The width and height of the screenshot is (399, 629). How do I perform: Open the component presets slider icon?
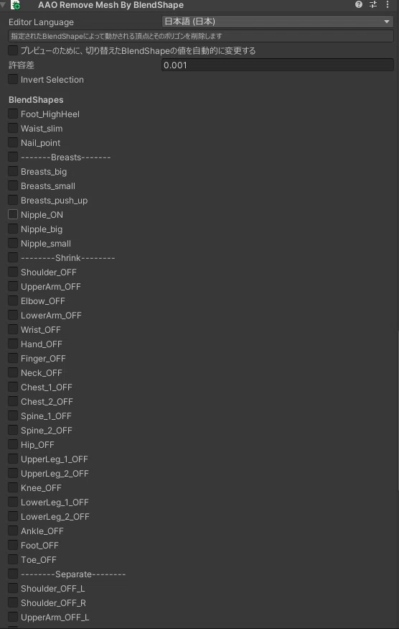(x=373, y=5)
